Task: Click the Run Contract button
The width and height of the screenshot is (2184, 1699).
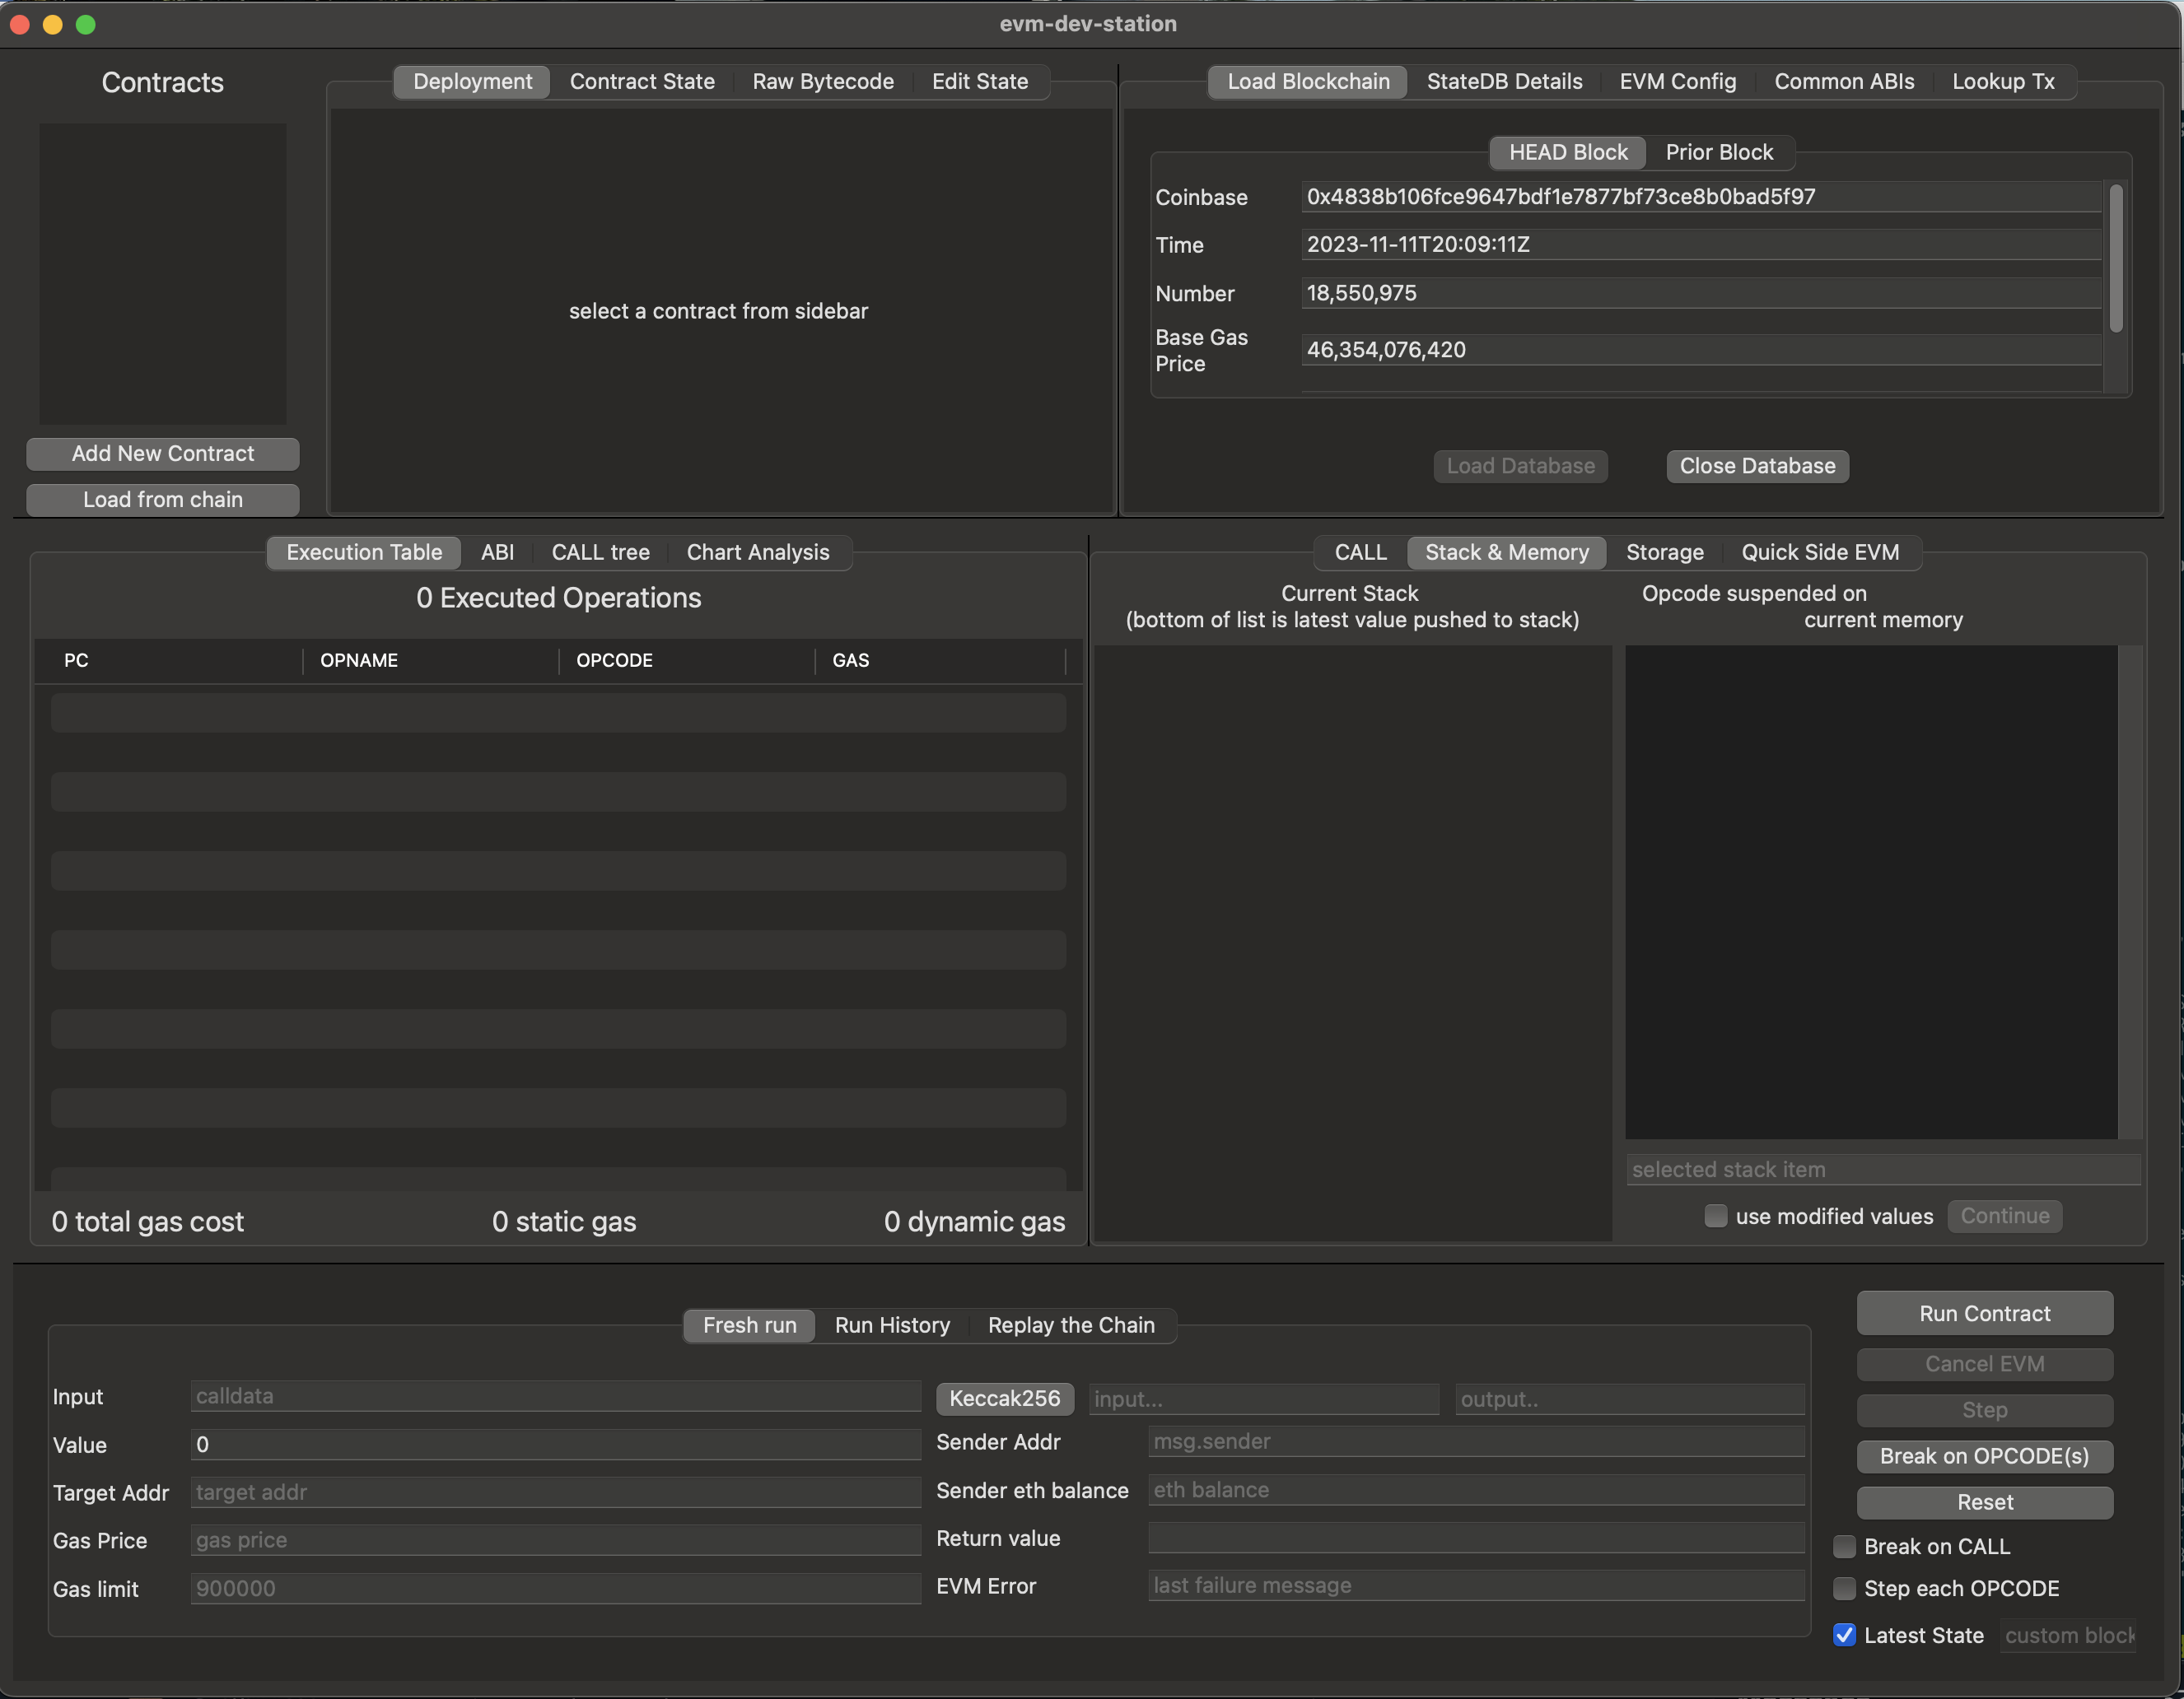Action: click(1983, 1313)
